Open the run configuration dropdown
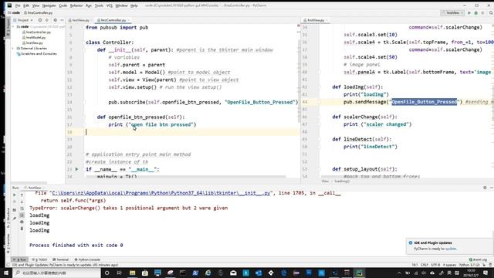 452,13
